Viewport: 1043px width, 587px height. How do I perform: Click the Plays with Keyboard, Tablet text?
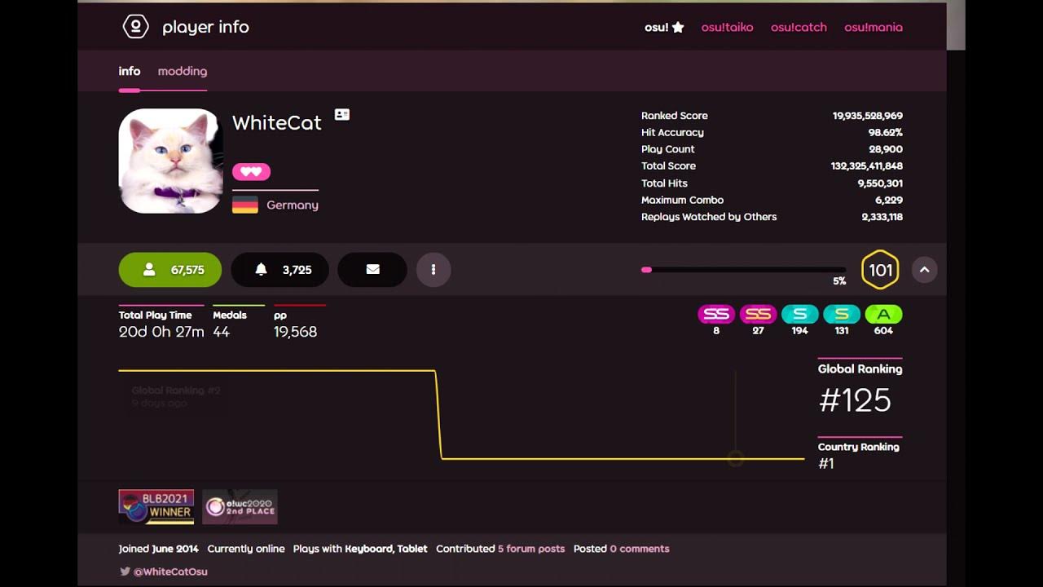[360, 549]
